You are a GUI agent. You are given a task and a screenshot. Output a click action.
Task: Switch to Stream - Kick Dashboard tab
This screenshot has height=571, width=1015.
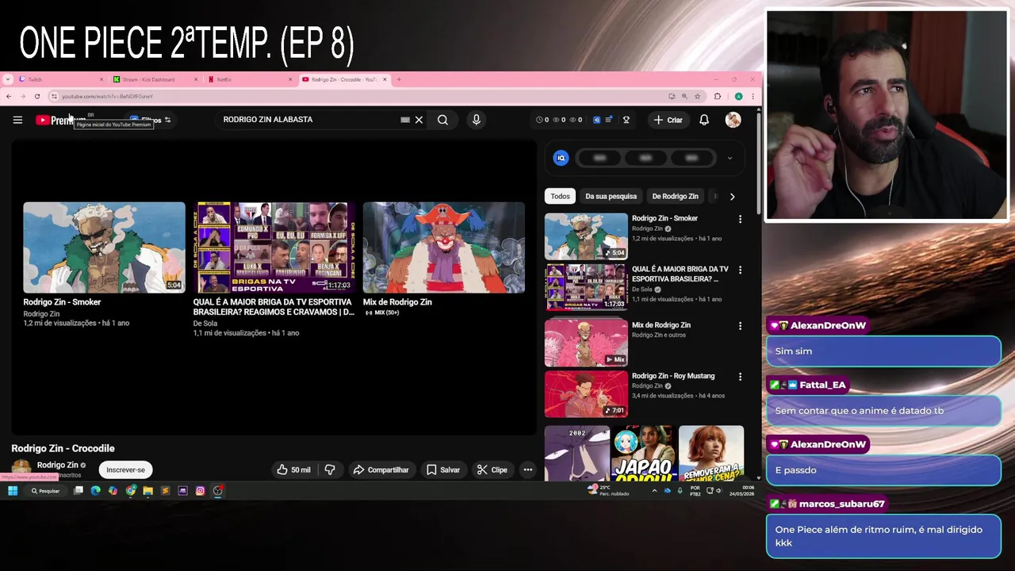155,79
